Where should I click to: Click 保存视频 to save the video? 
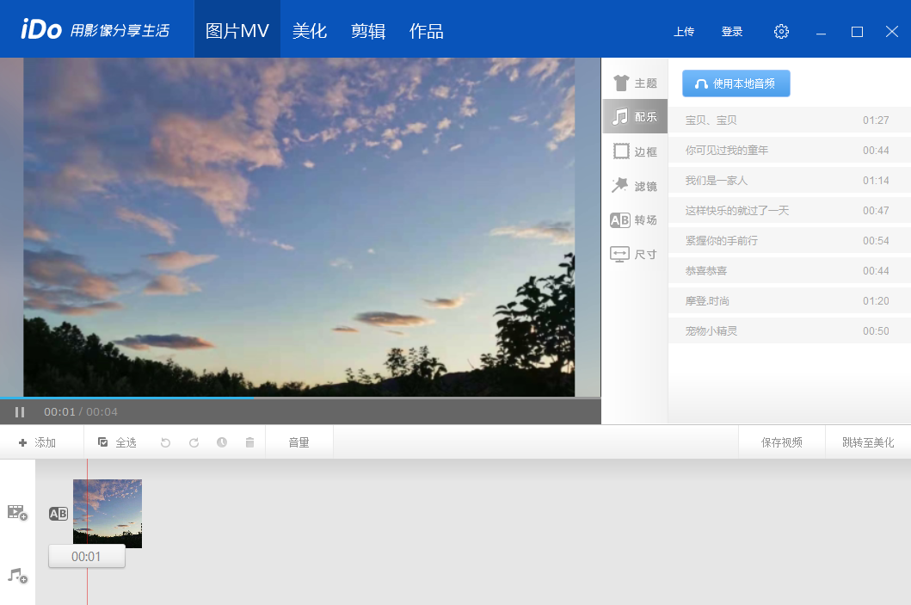point(781,442)
